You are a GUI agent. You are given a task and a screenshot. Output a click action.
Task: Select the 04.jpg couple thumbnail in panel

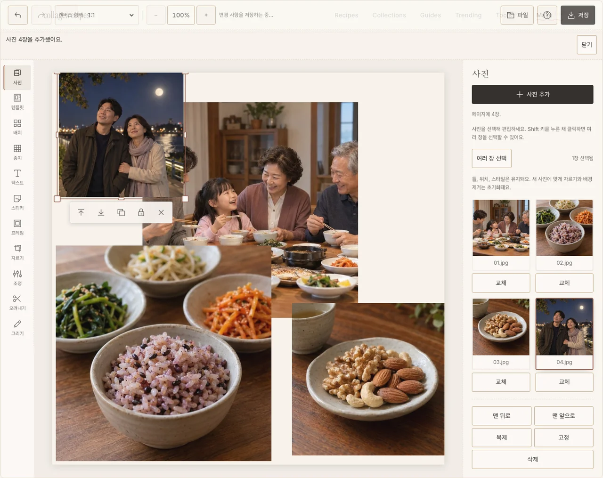pyautogui.click(x=564, y=334)
